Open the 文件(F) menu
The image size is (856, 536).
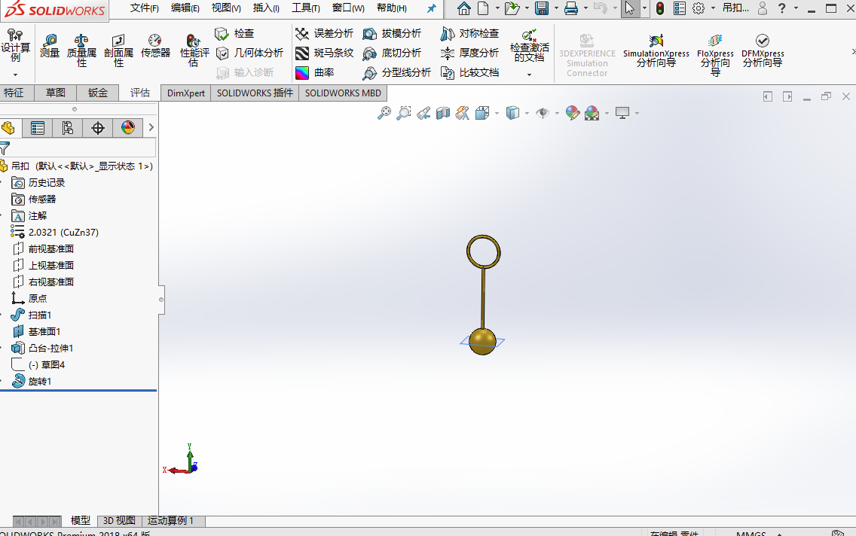click(144, 8)
